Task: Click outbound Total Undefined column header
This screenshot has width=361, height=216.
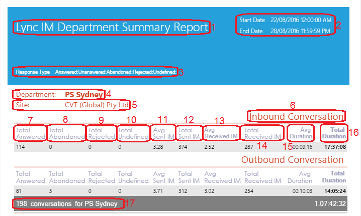Action: point(133,177)
